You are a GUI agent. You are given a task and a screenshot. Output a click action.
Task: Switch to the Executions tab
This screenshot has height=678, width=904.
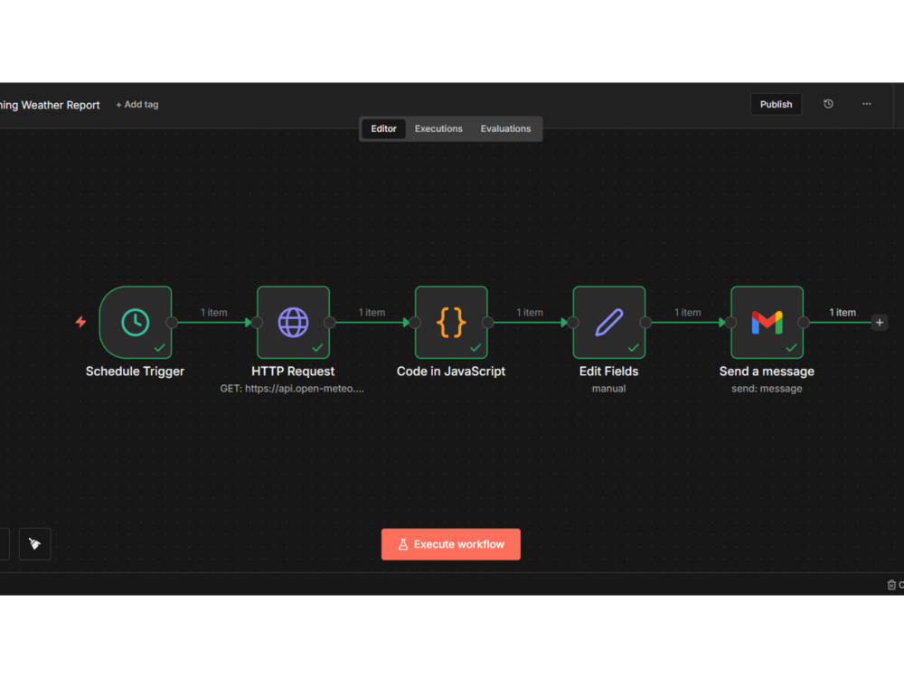coord(438,128)
